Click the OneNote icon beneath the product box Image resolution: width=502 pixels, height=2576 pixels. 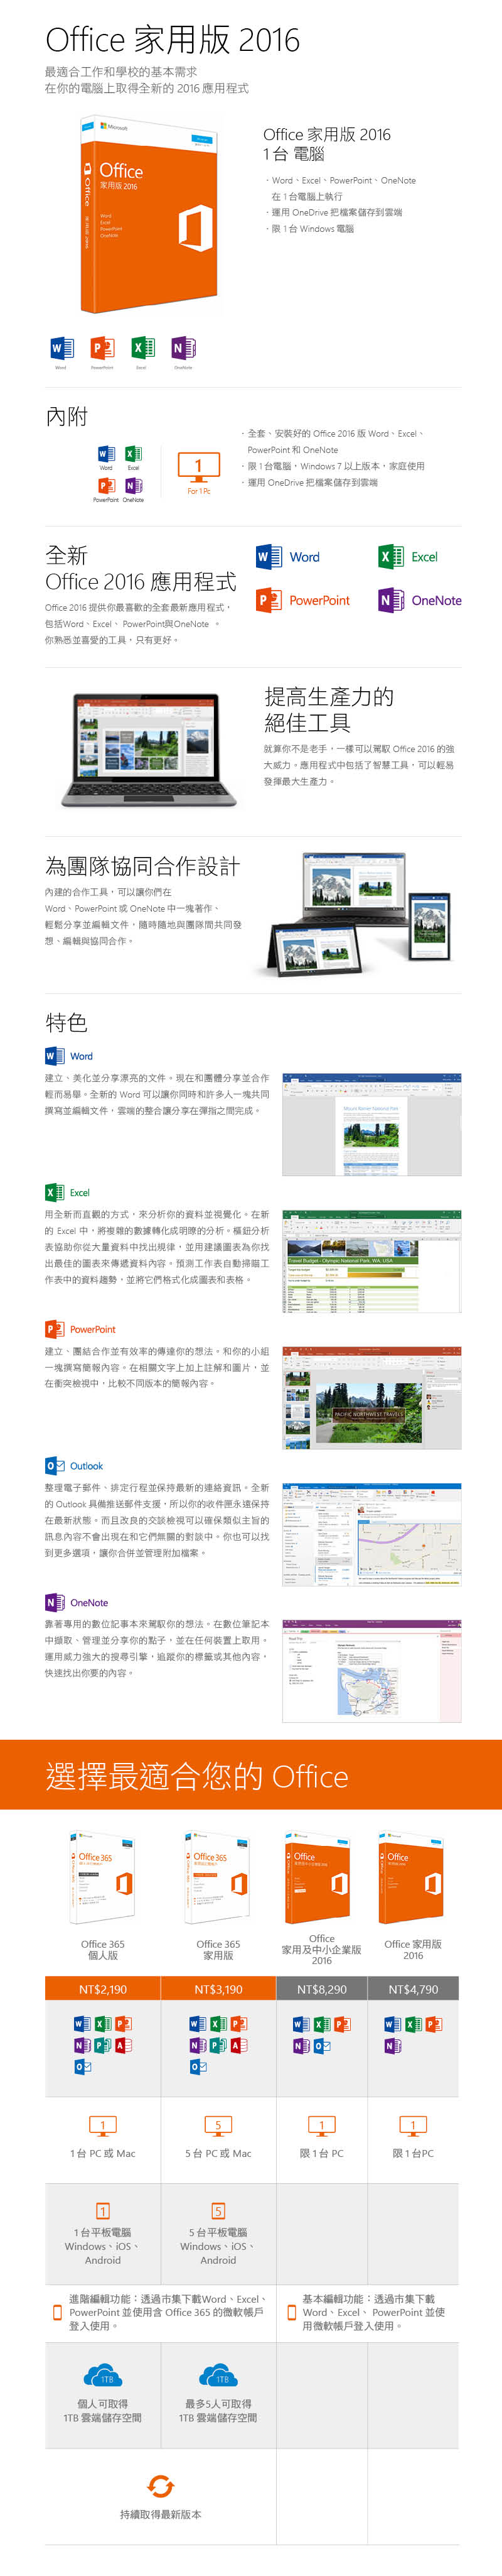183,347
